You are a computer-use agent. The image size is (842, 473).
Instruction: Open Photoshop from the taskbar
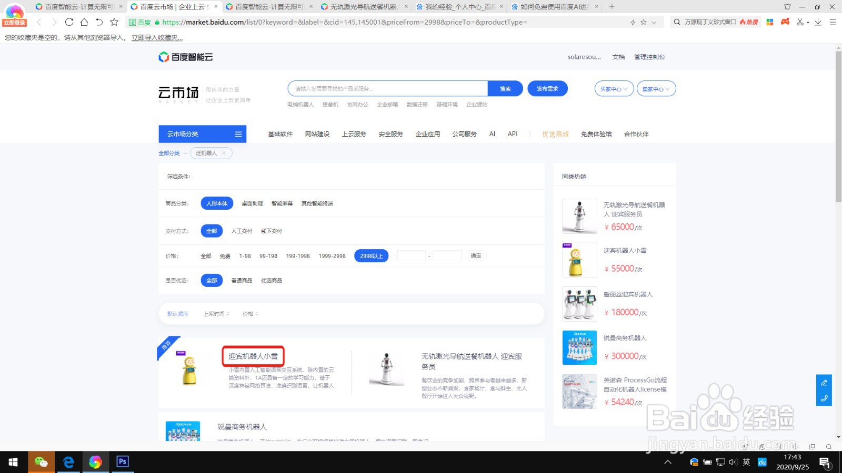click(123, 462)
